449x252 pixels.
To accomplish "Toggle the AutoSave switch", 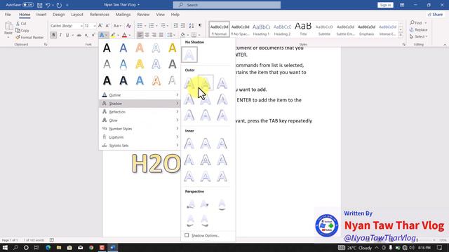I will click(x=28, y=5).
